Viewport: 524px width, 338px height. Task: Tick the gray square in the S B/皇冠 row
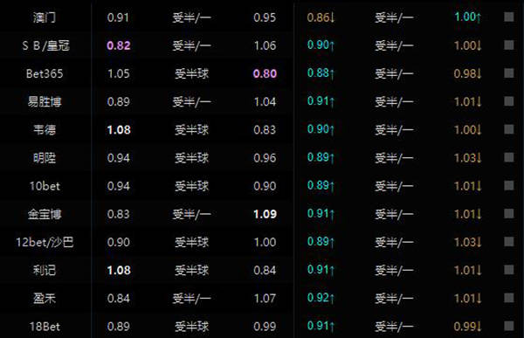point(508,45)
